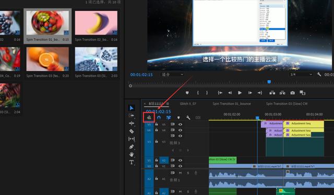
Task: Select the Selection arrow tool
Action: pos(132,108)
